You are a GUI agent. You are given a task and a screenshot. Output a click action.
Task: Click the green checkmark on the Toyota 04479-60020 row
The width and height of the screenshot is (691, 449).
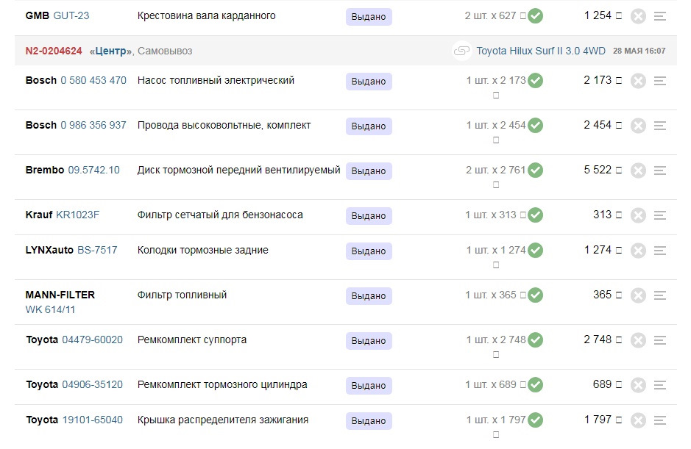[x=536, y=340]
